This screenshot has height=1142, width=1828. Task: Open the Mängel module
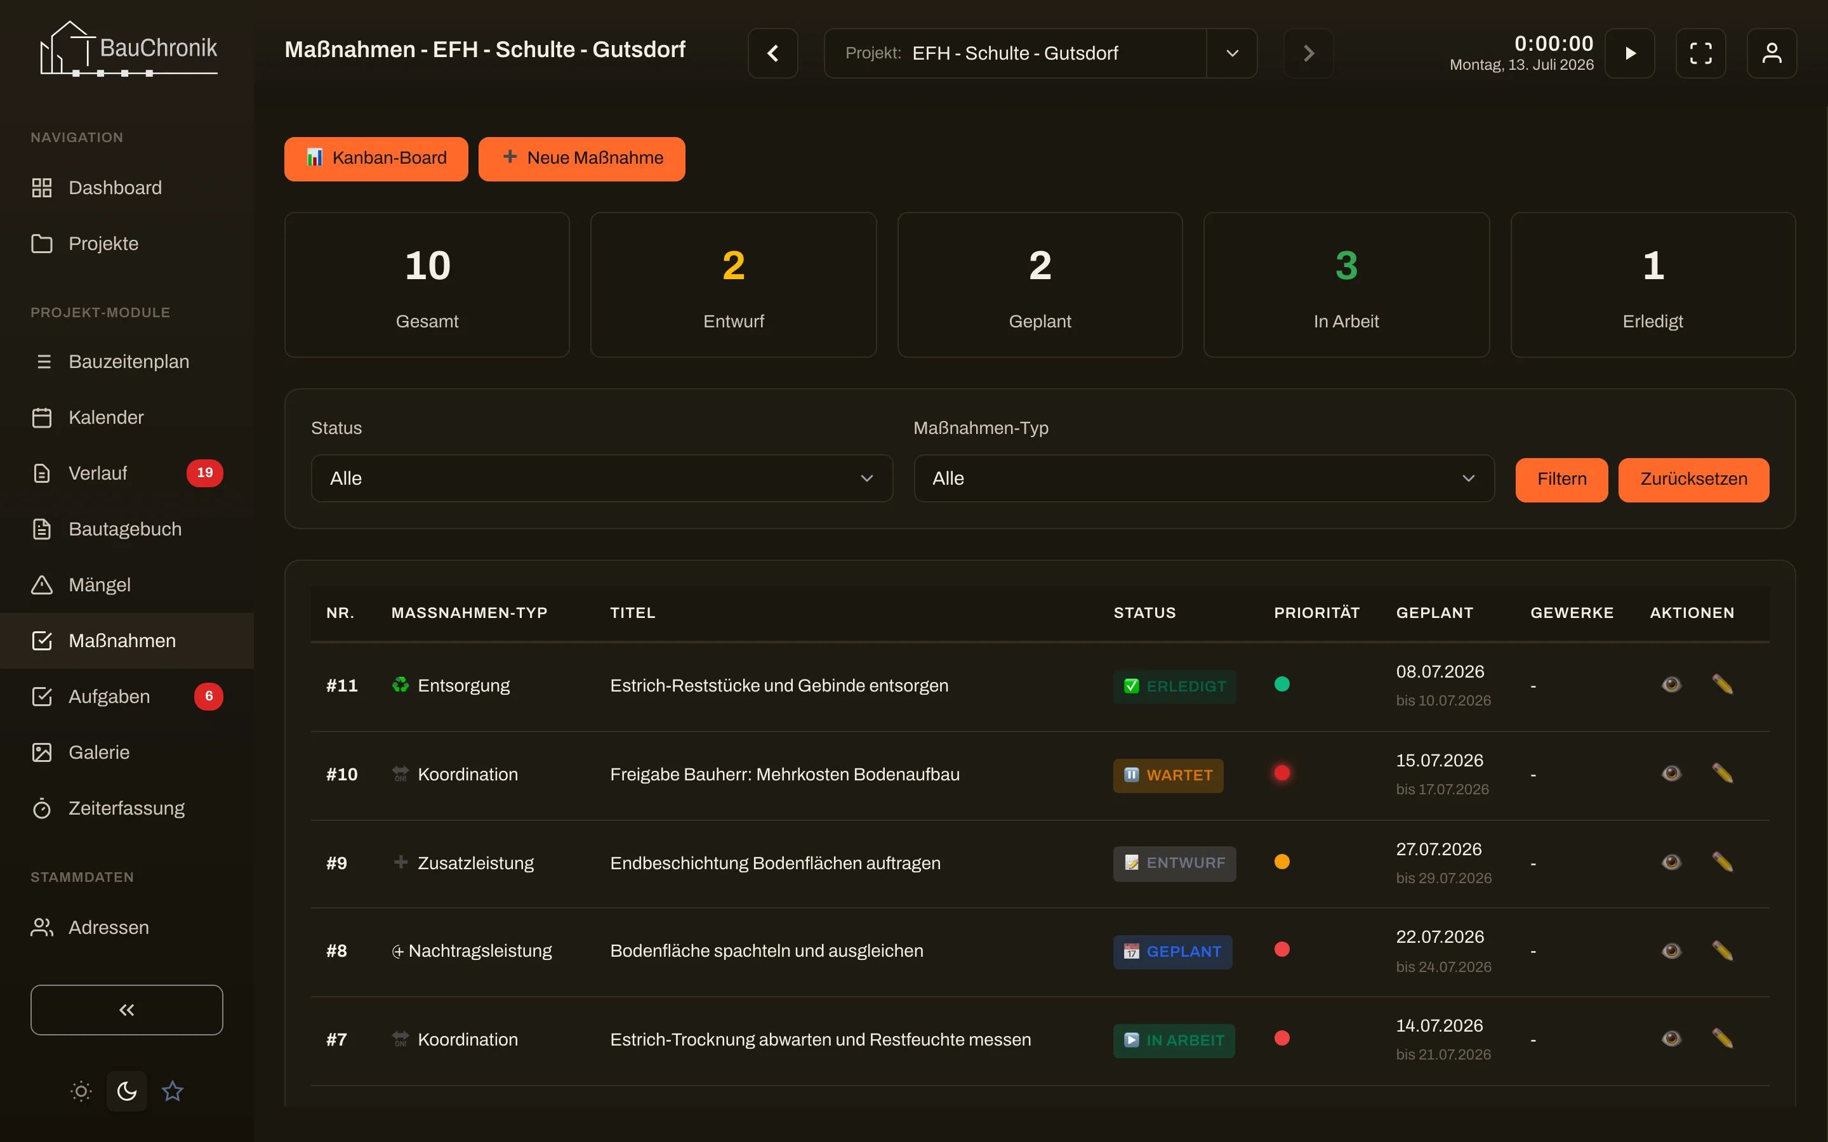point(127,584)
